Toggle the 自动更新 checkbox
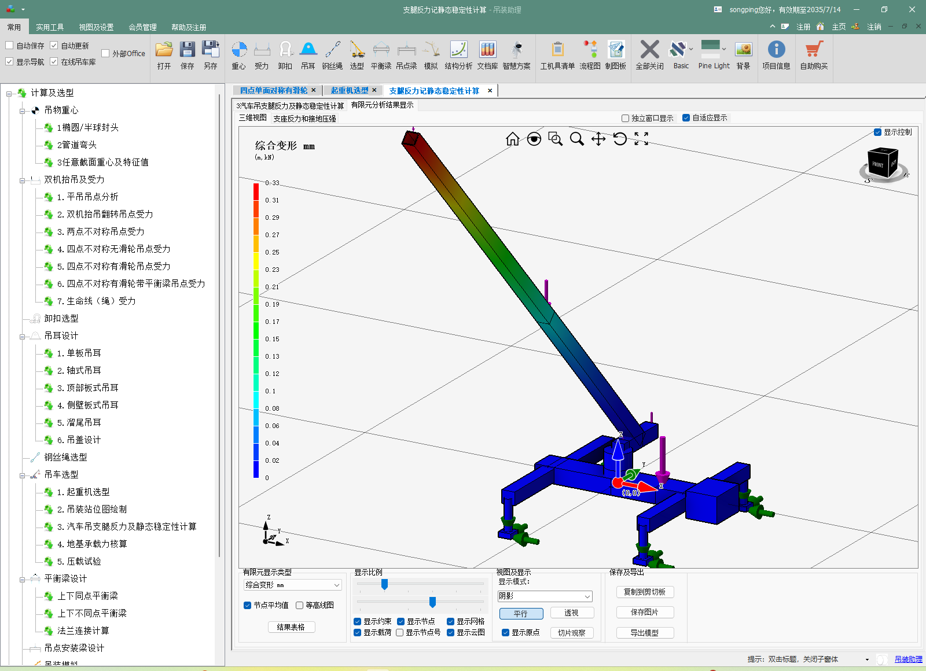 [x=54, y=45]
